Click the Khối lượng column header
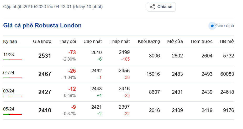This screenshot has height=129, width=243. [x=149, y=41]
